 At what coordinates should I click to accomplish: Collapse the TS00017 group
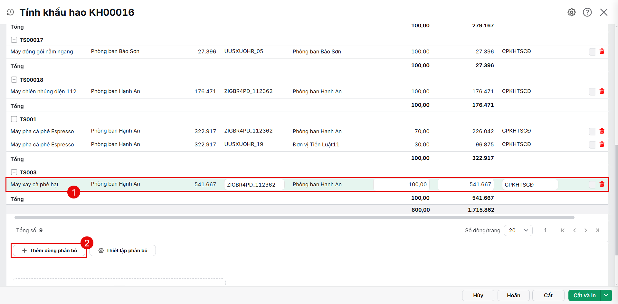tap(14, 40)
